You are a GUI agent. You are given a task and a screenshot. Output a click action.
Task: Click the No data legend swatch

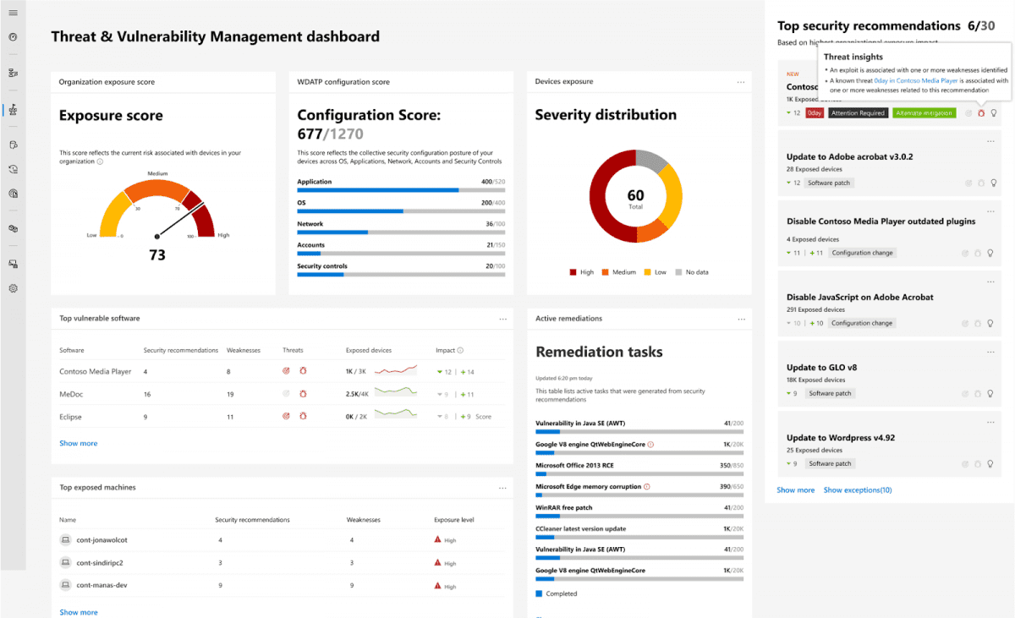pyautogui.click(x=678, y=272)
